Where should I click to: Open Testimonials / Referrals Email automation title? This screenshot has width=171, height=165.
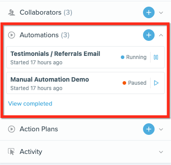point(56,54)
